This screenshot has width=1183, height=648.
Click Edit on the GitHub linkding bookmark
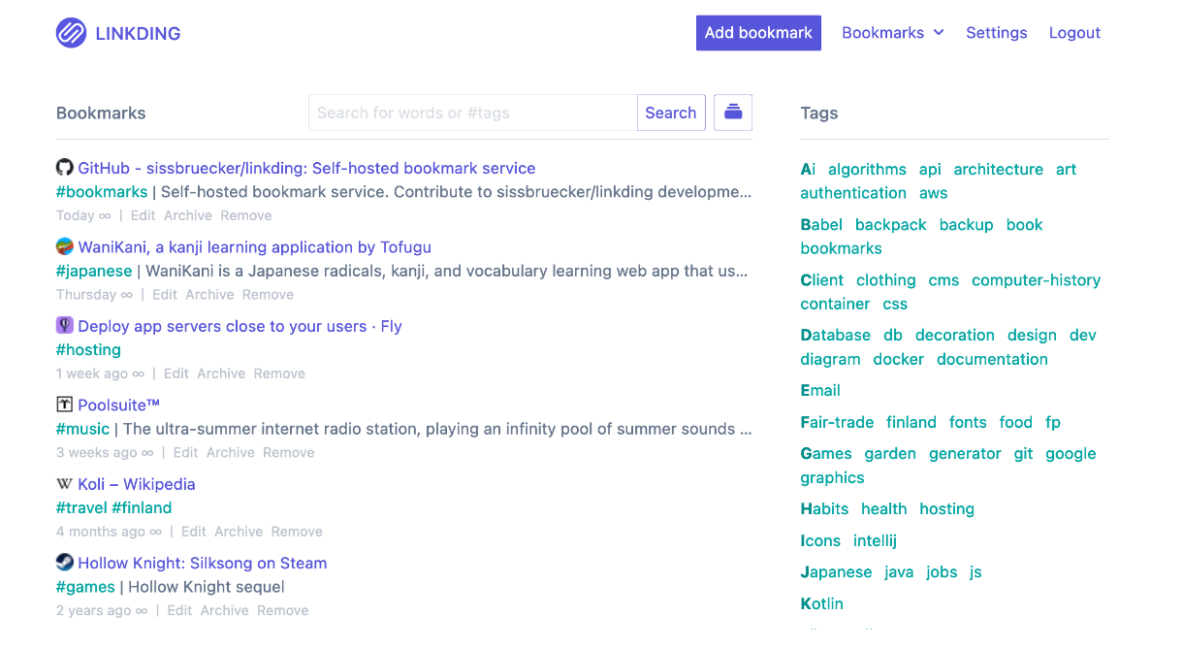[x=143, y=215]
